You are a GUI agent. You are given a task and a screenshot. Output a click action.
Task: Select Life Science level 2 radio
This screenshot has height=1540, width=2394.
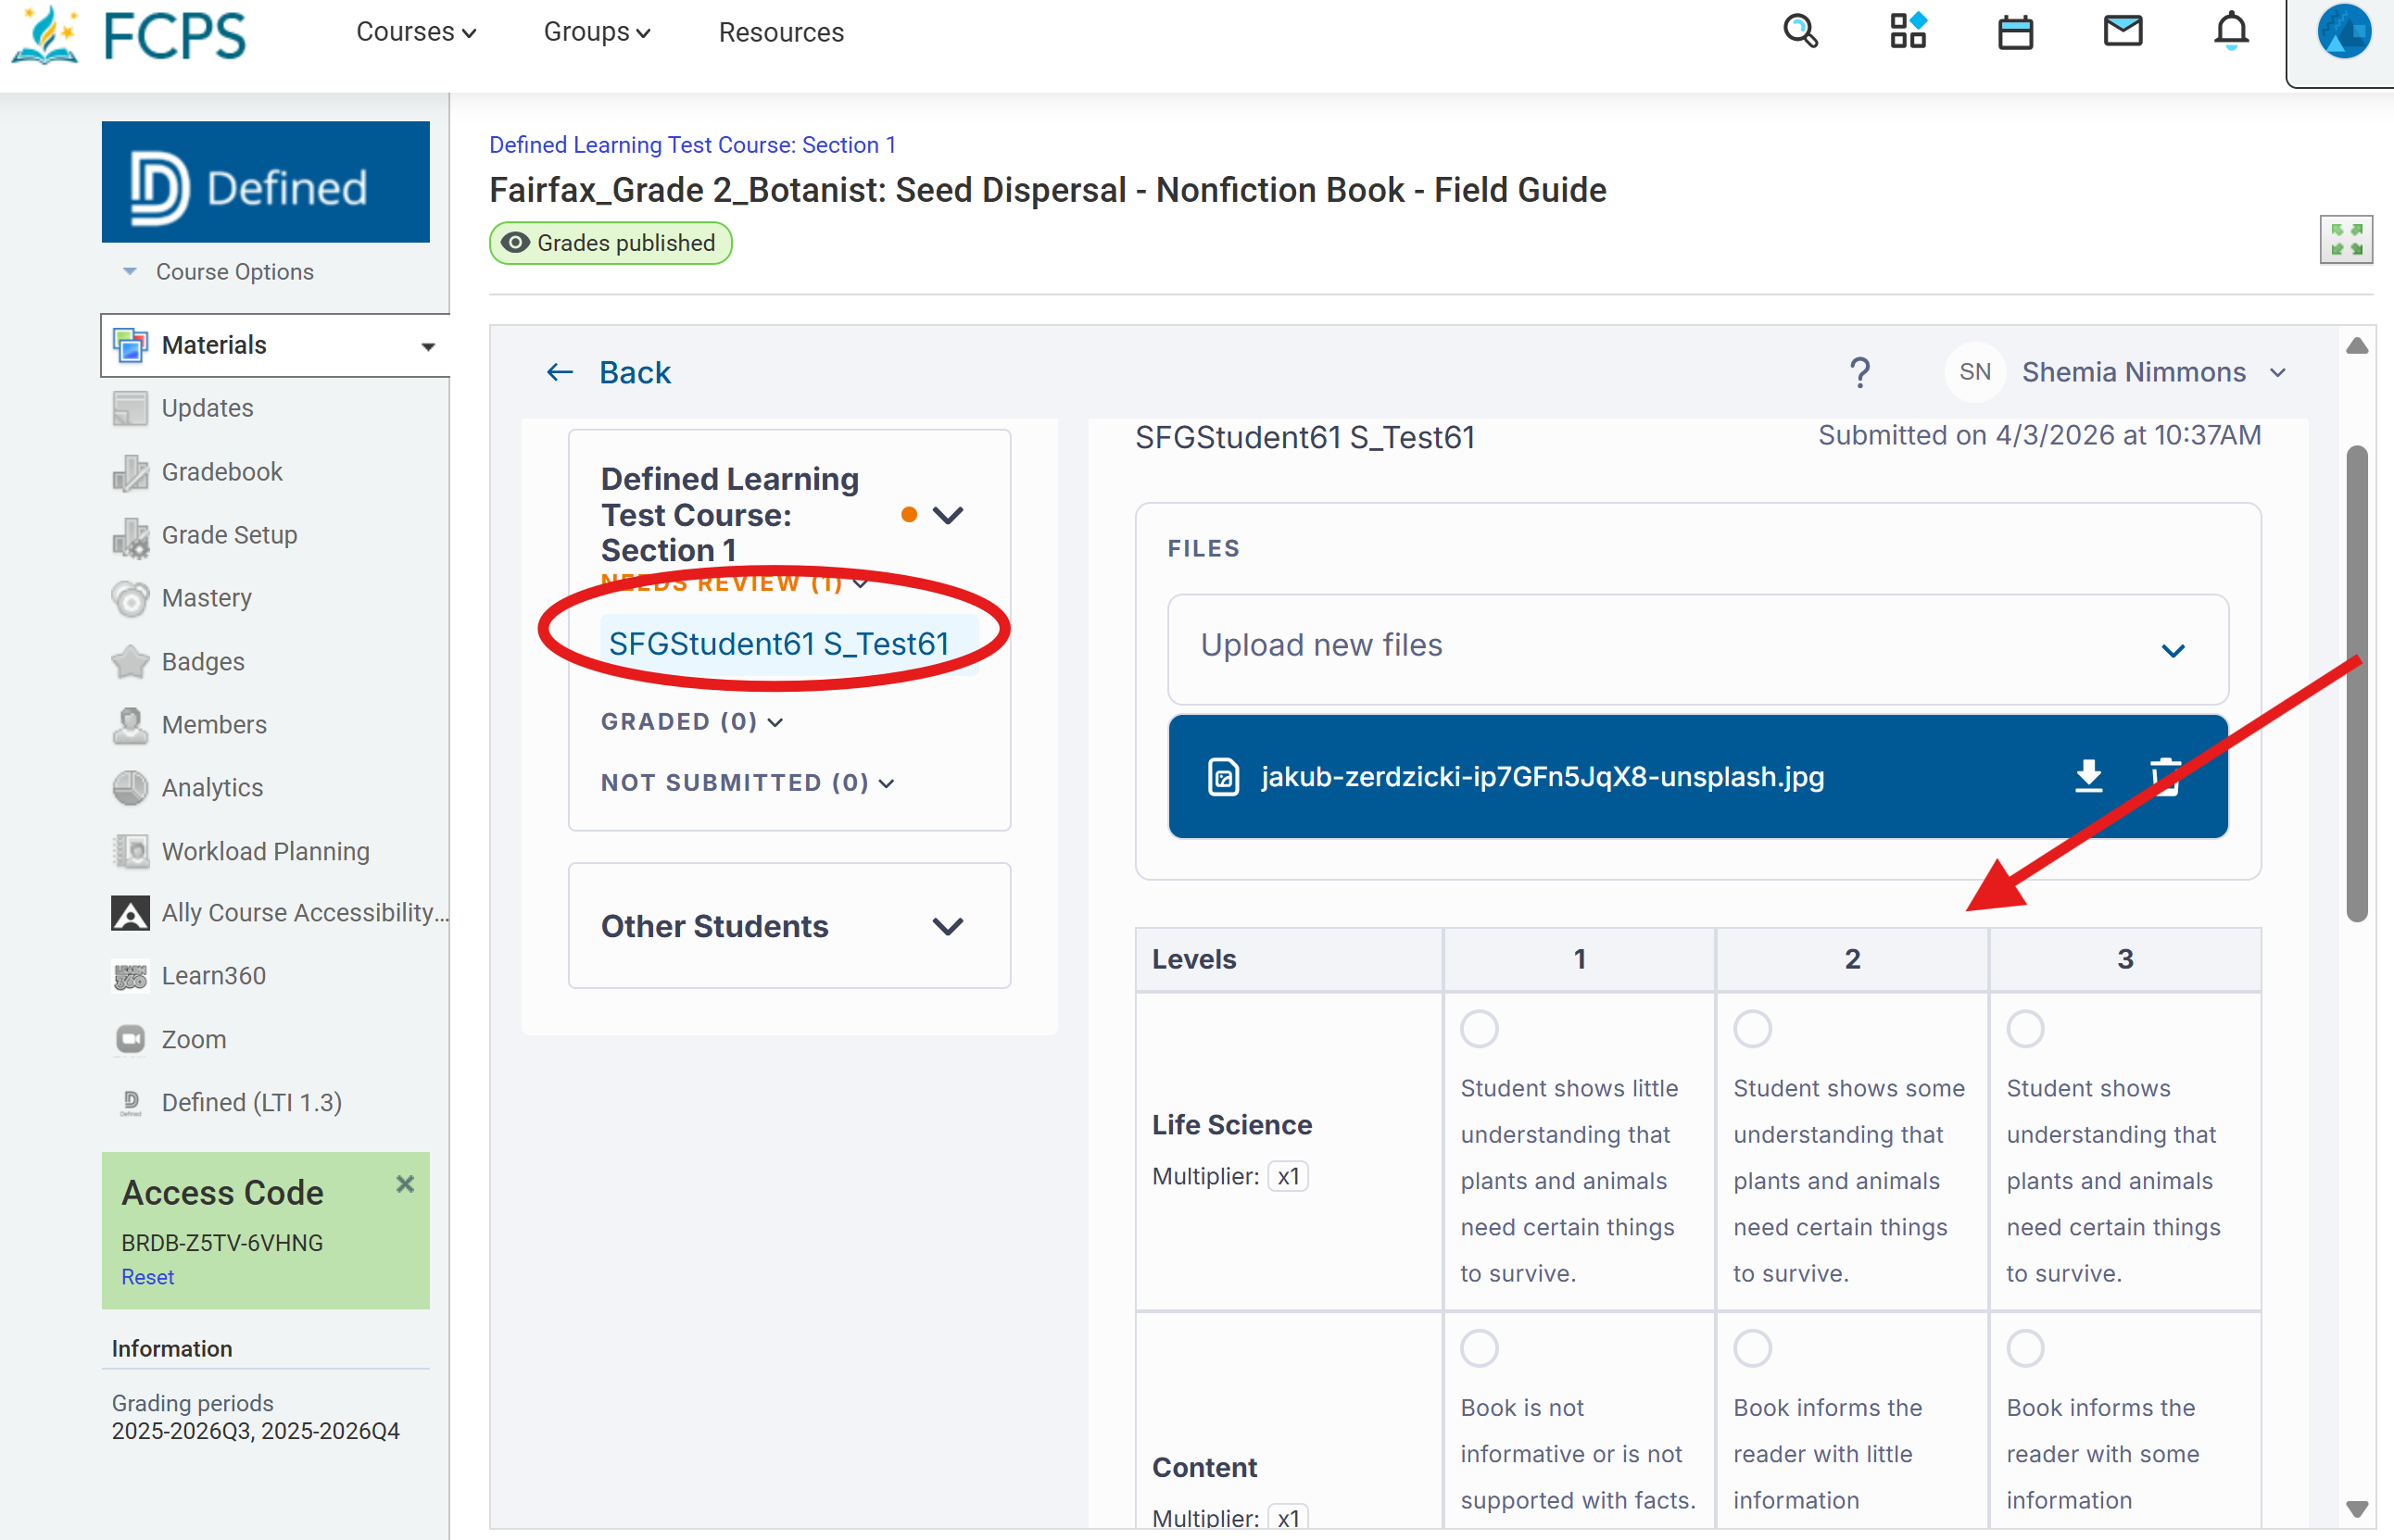click(x=1752, y=1029)
